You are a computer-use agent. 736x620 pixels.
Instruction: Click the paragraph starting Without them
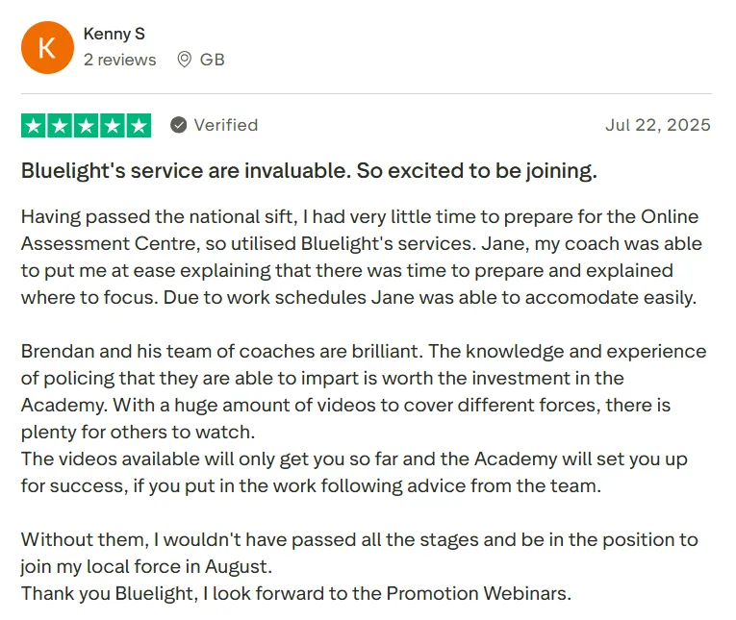359,553
